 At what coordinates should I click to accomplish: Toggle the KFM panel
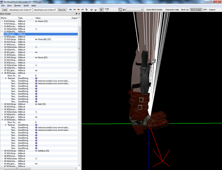pos(205,10)
